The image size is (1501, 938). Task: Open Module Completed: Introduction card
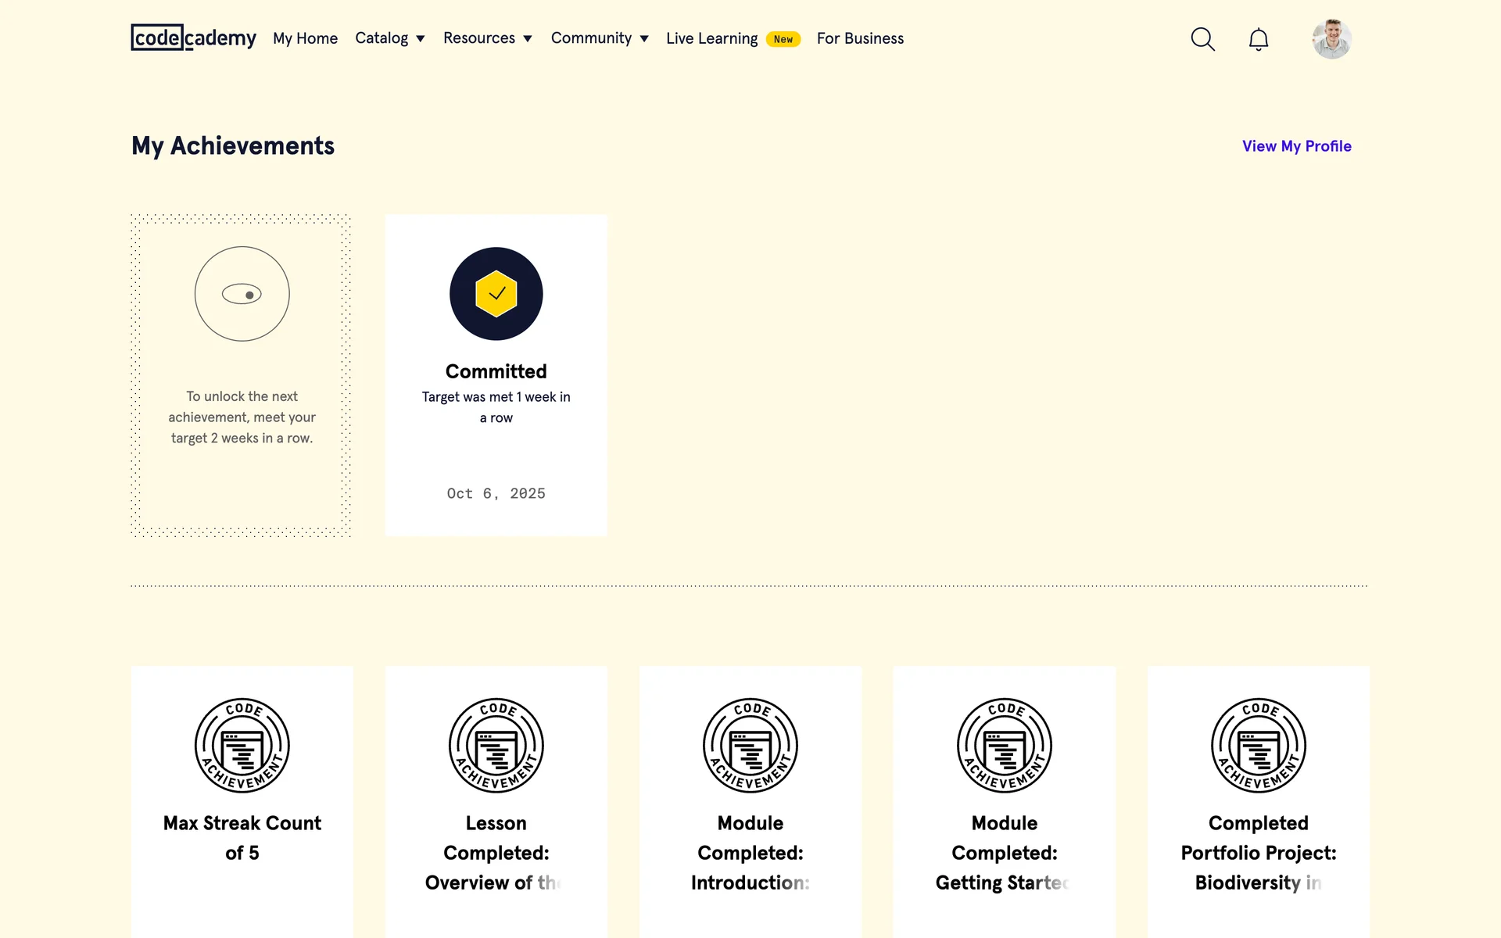[750, 852]
